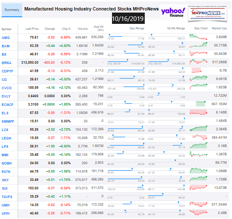Go to the UMH symbol page
The height and width of the screenshot is (219, 232).
5,205
